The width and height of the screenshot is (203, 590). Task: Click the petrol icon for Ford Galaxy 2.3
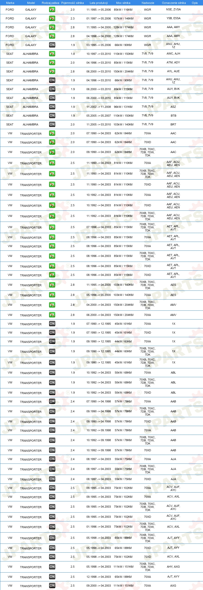(x=52, y=18)
